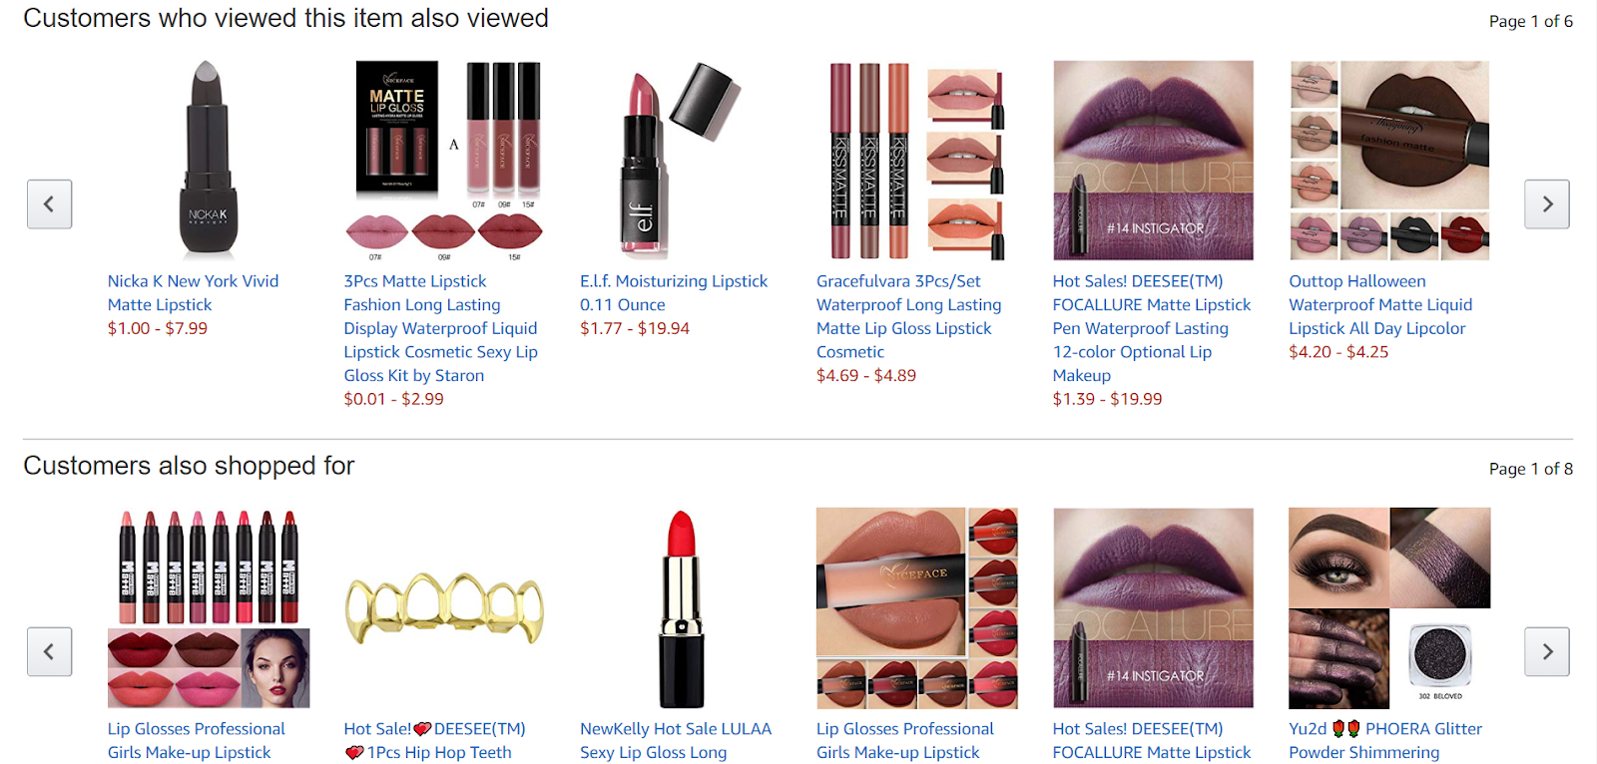Advance to next page of viewed items carousel
1597x764 pixels.
point(1547,204)
